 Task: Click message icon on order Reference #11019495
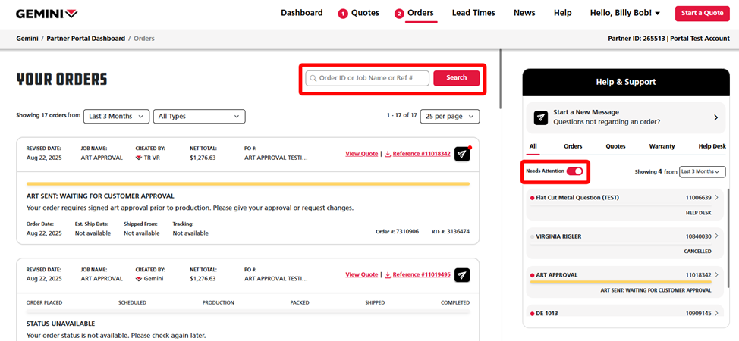tap(462, 275)
